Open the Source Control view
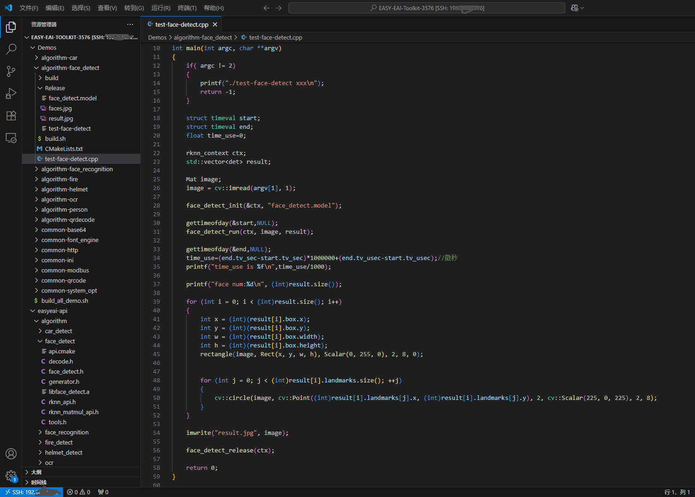The height and width of the screenshot is (497, 695). coord(11,71)
